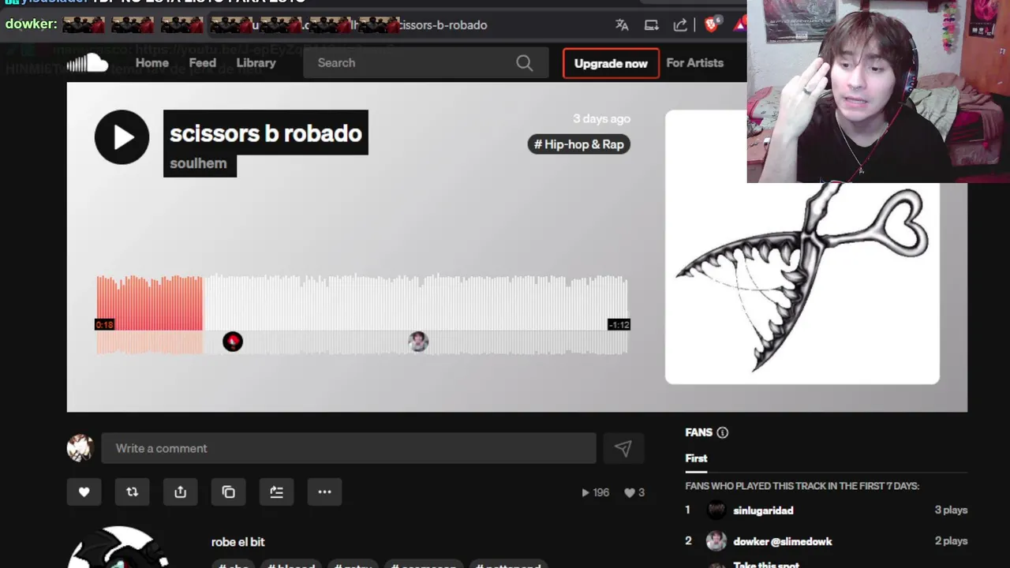Click sinlugaridad's fan avatar

[716, 510]
